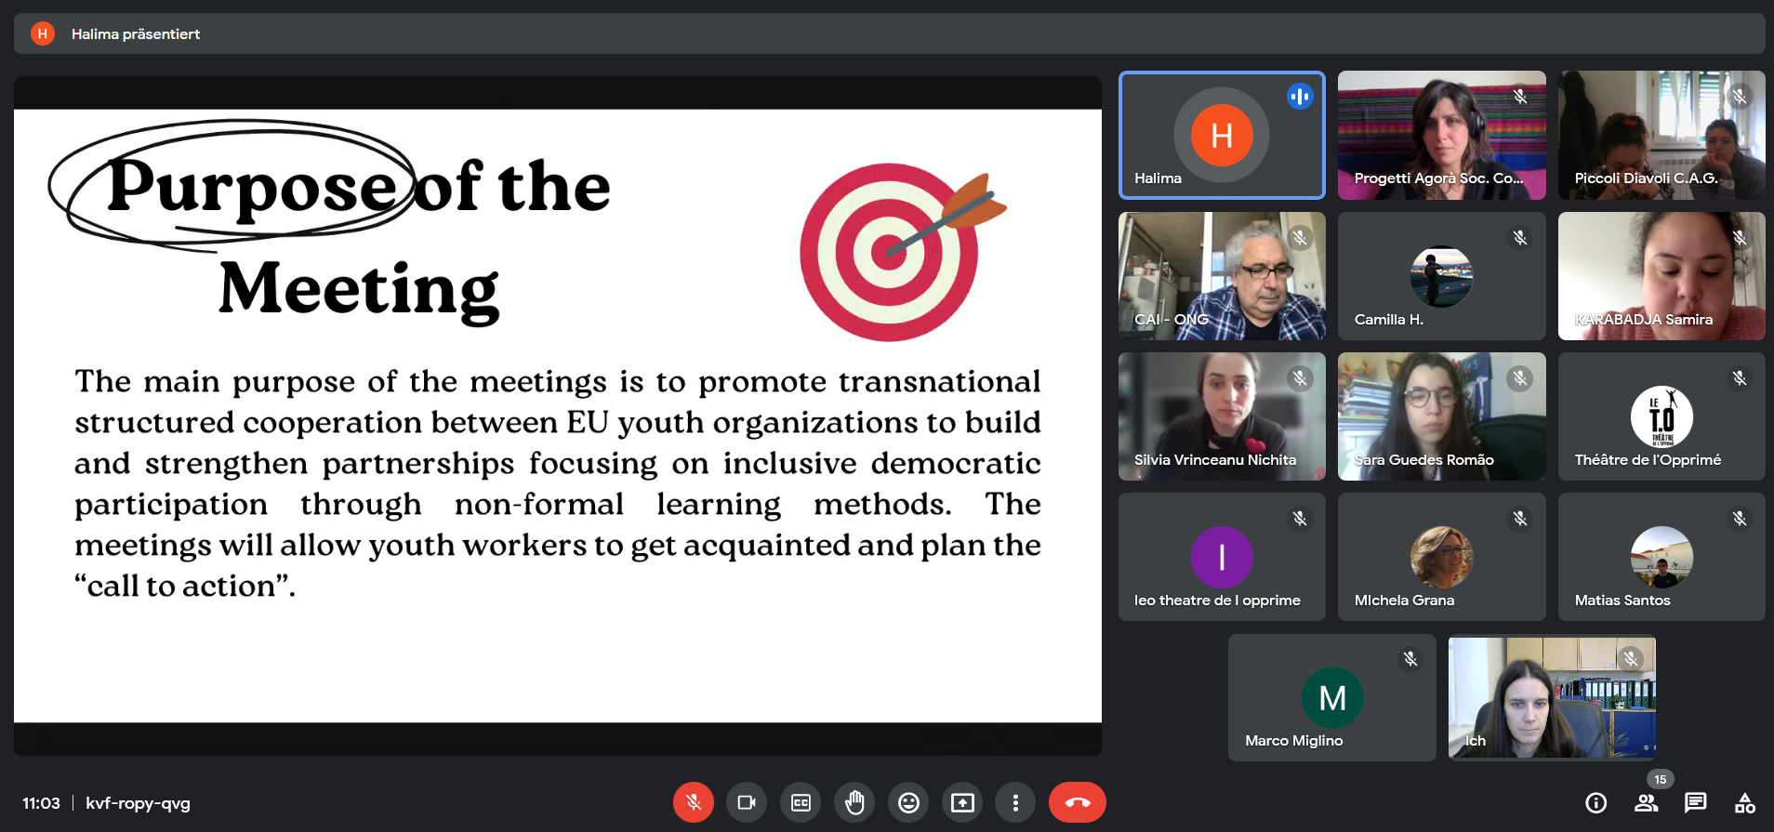
Task: Click the target and arrow graphic on slide
Action: click(x=902, y=253)
